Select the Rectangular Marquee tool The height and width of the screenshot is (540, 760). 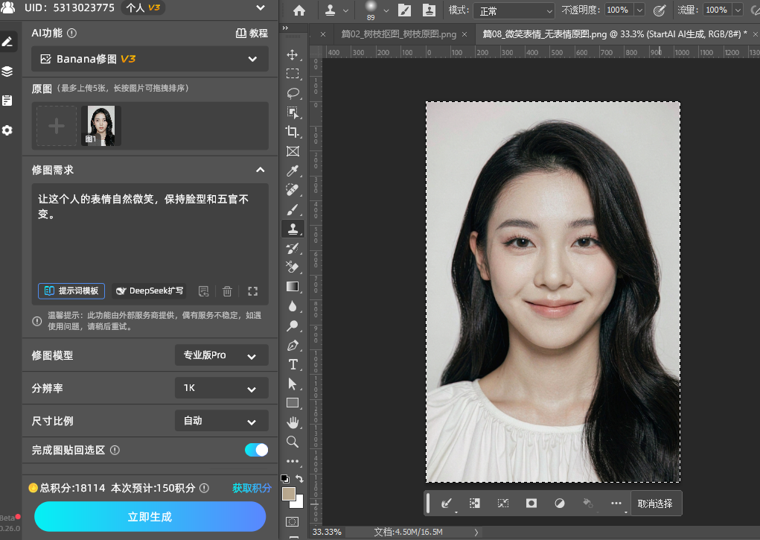(293, 74)
